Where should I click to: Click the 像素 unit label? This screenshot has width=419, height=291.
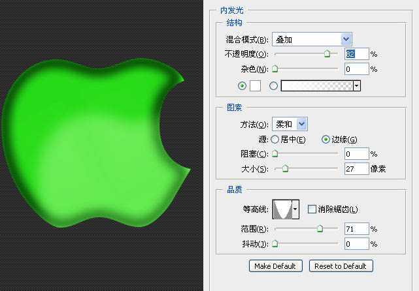coord(378,169)
